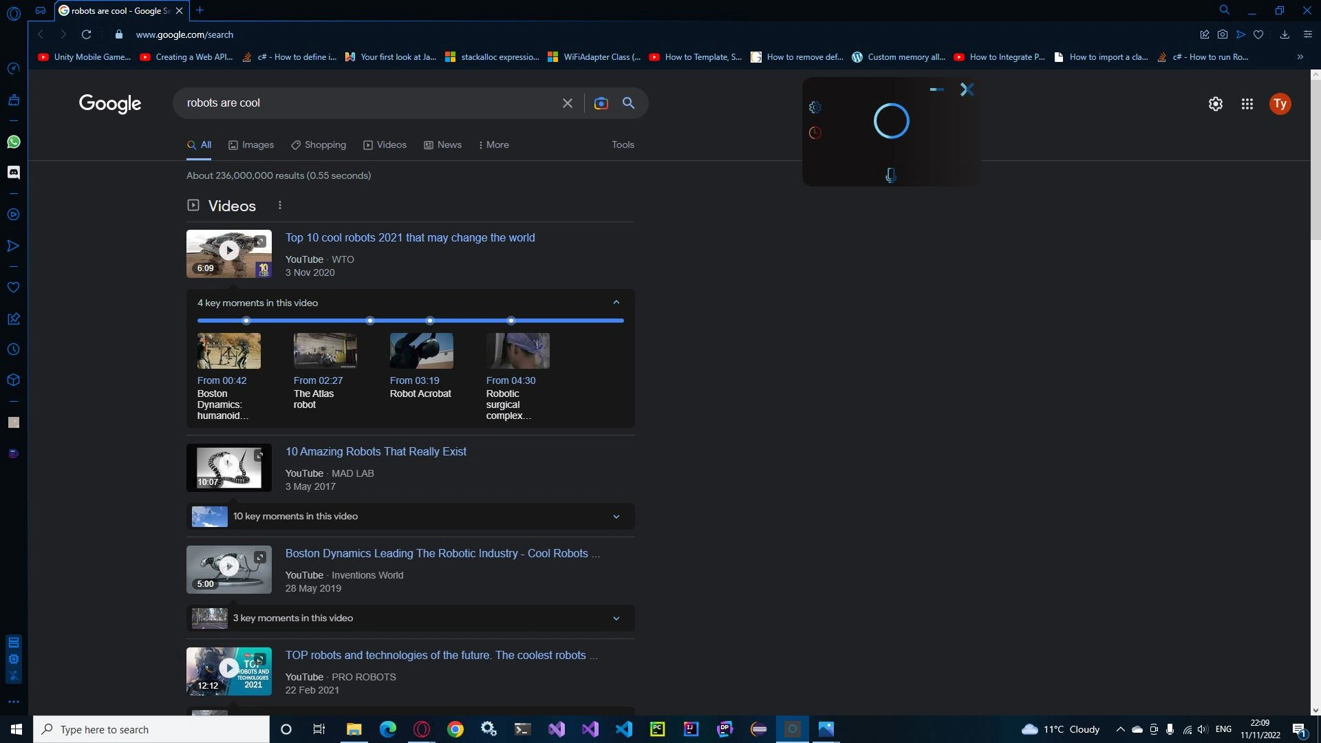Viewport: 1321px width, 743px height.
Task: Open WhatsApp in Opera sidebar
Action: 13,142
